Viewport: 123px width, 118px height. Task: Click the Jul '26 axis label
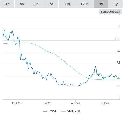pyautogui.click(x=105, y=103)
